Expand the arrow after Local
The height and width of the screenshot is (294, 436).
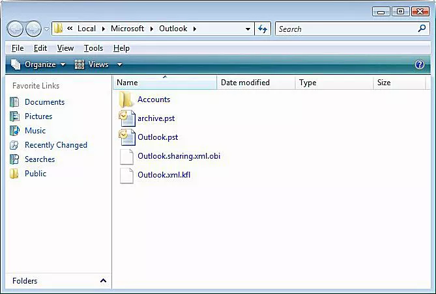coord(104,29)
